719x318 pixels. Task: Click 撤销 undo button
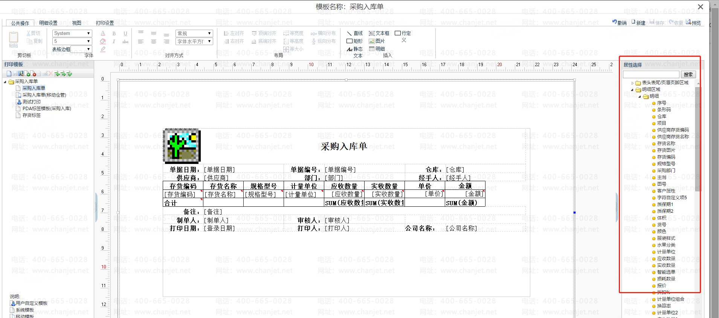(x=620, y=23)
